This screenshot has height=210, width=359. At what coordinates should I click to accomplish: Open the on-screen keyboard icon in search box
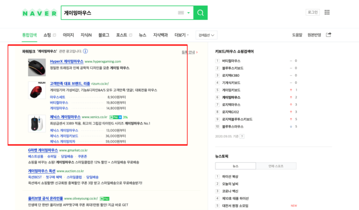point(181,13)
